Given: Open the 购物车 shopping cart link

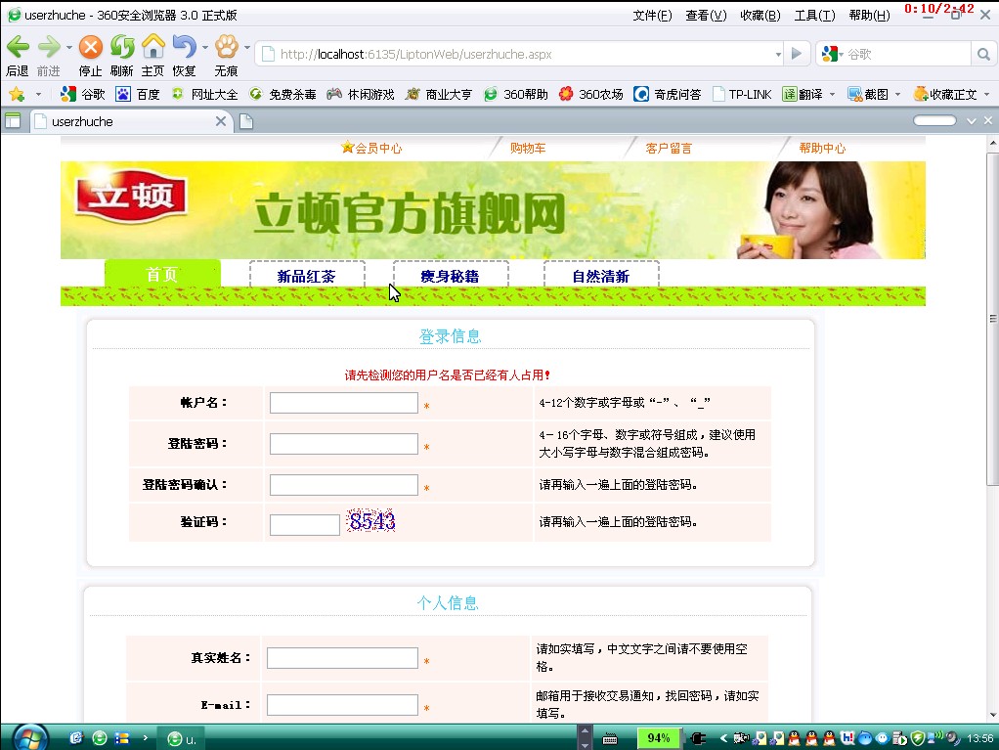Looking at the screenshot, I should [x=528, y=148].
